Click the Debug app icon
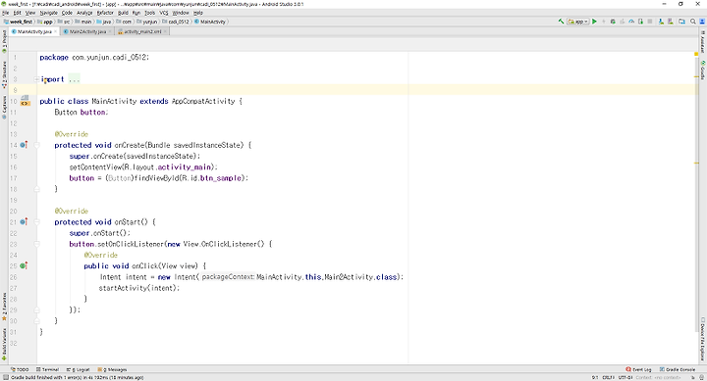This screenshot has width=707, height=381. pyautogui.click(x=613, y=22)
